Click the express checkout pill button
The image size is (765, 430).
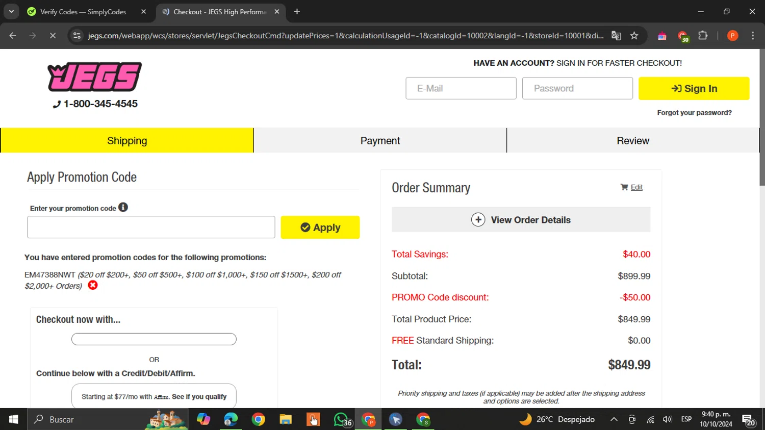tap(154, 339)
